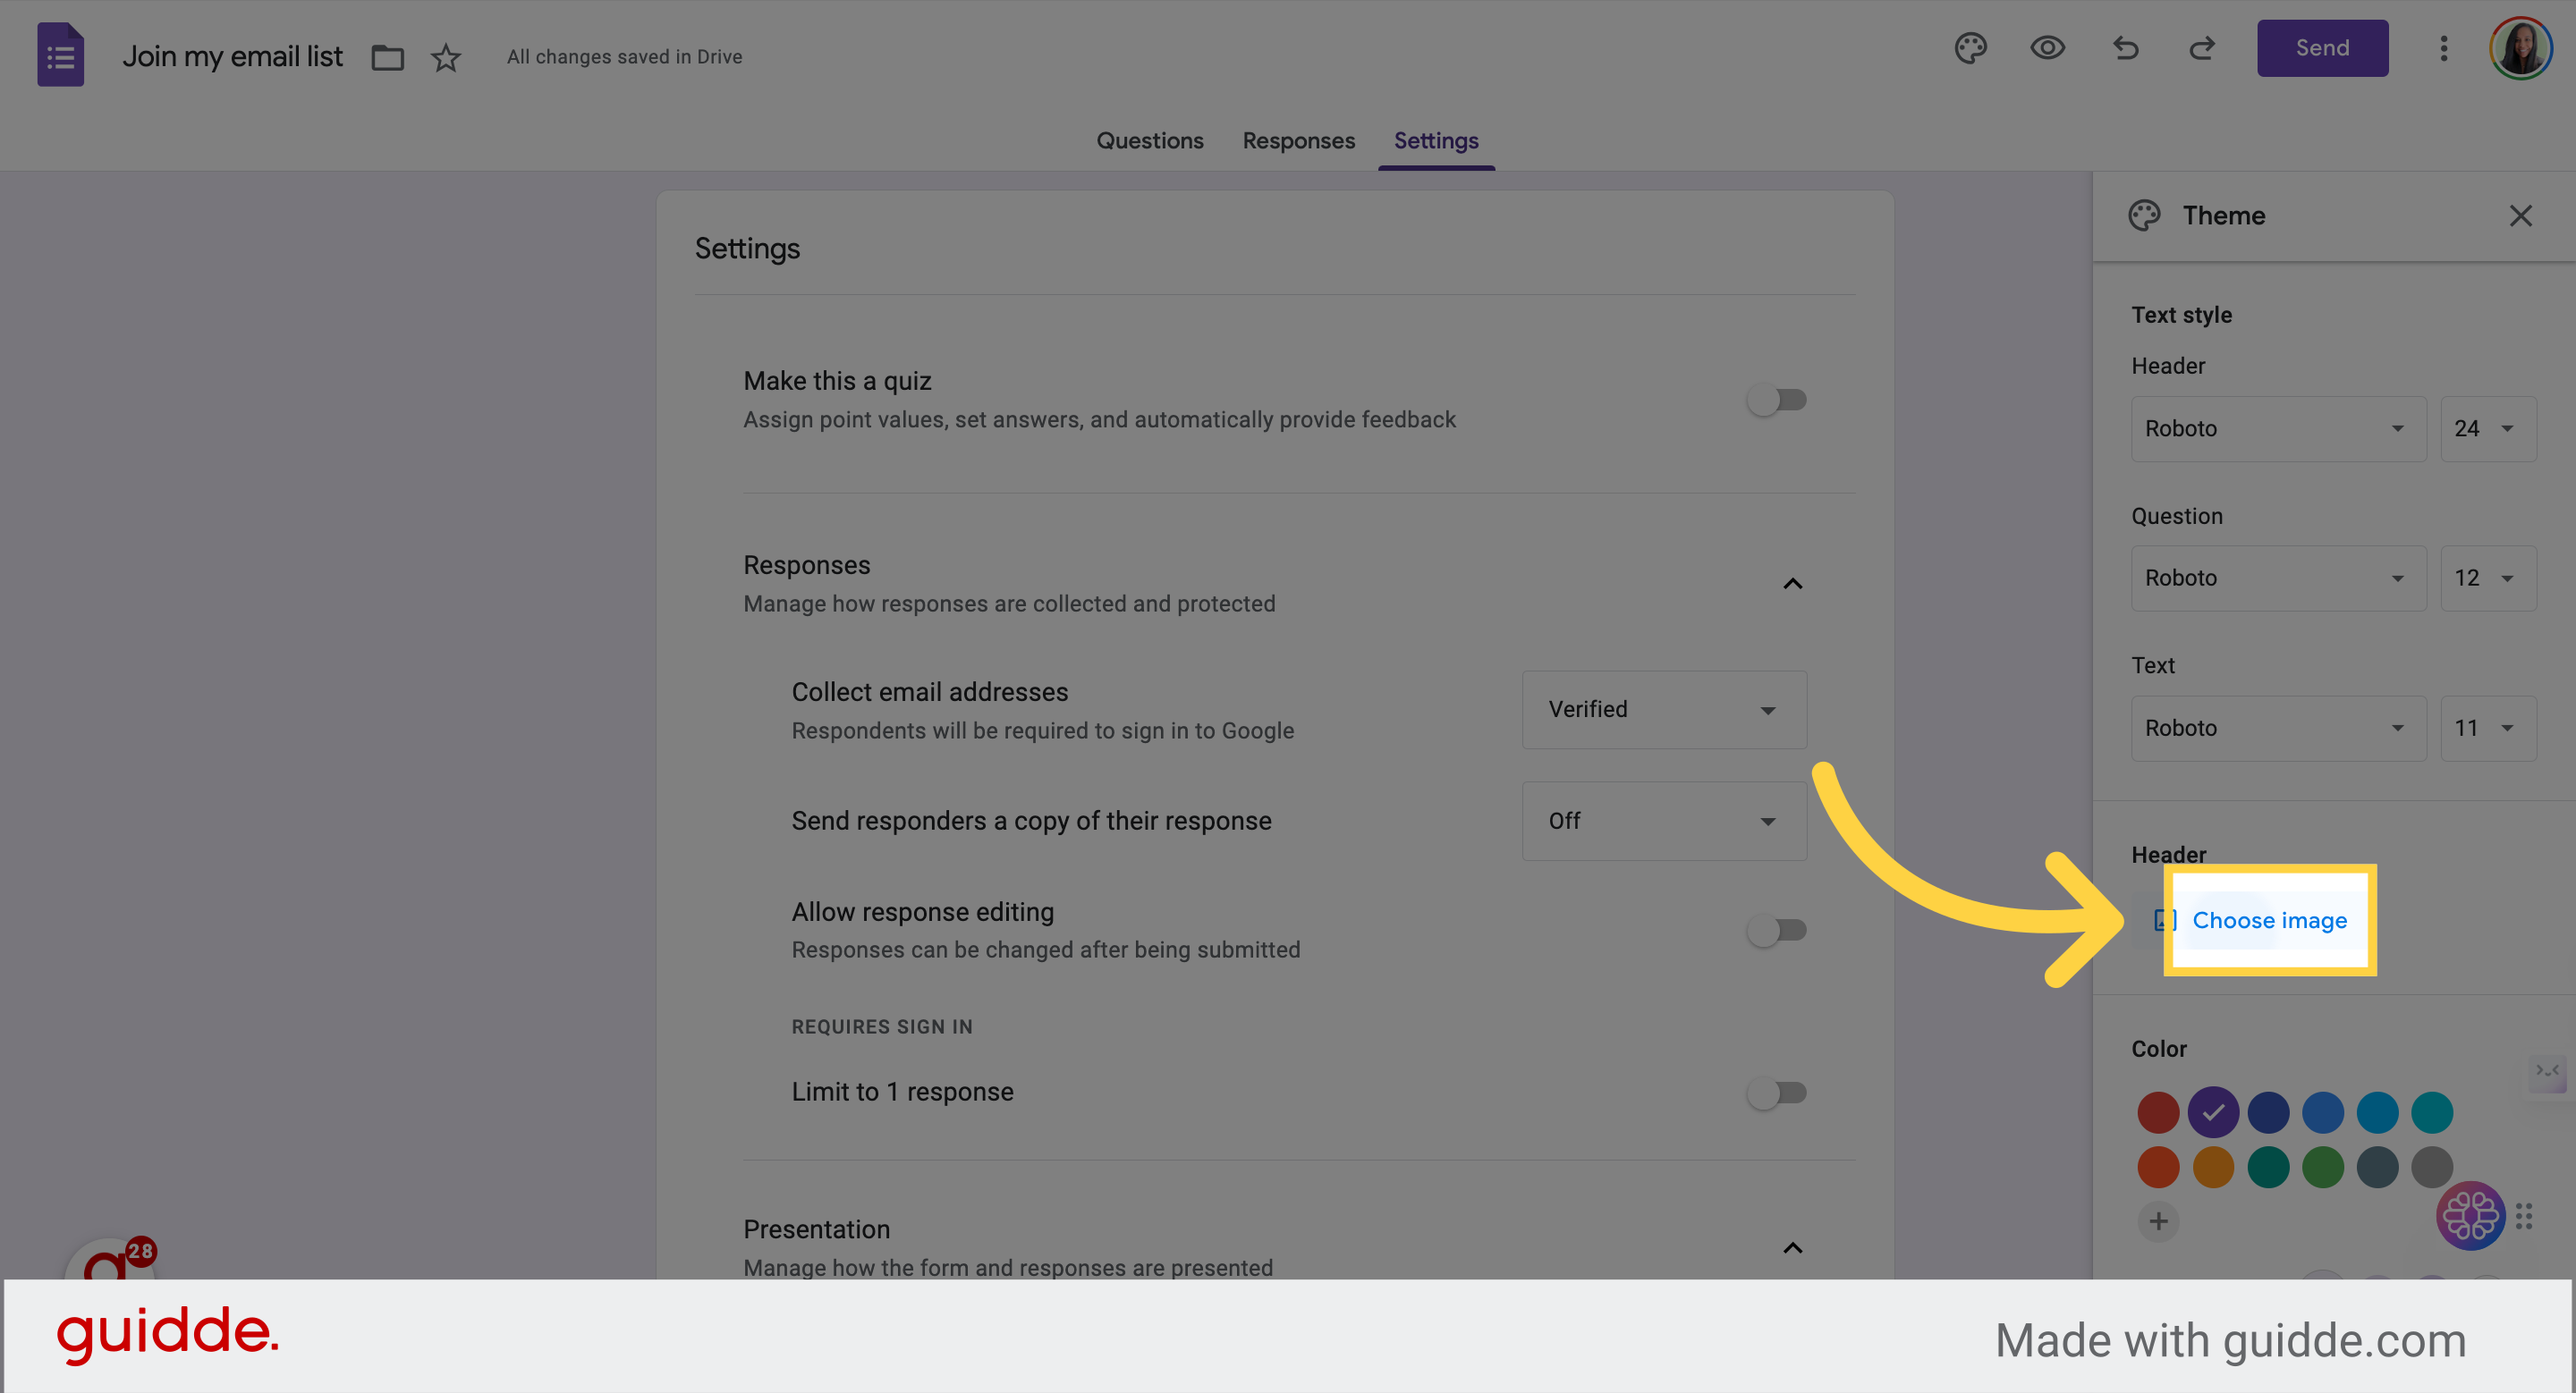The image size is (2576, 1393).
Task: Open Text font Roboto dropdown
Action: (2278, 729)
